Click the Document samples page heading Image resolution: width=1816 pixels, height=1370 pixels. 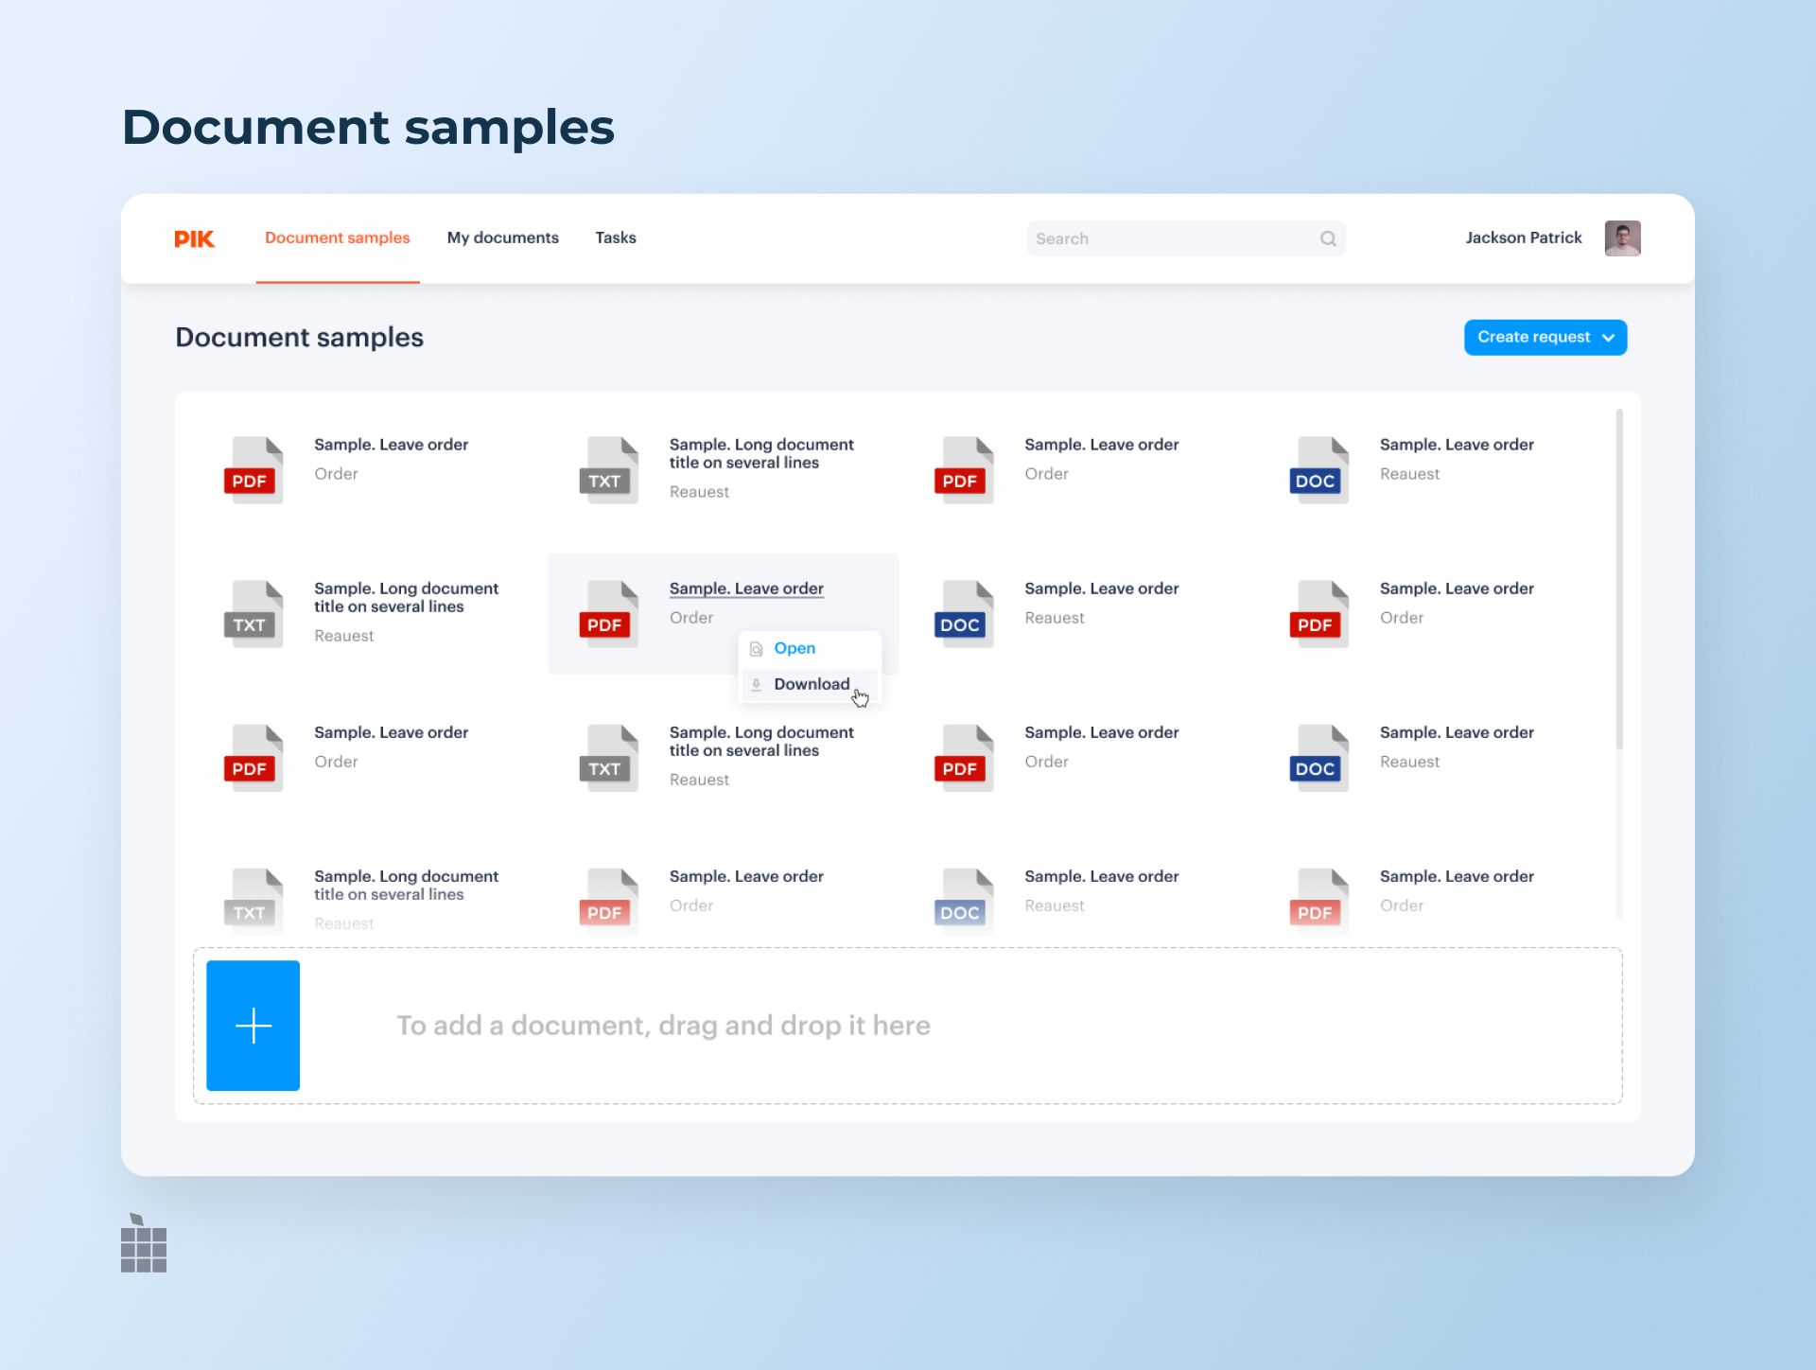click(x=299, y=338)
